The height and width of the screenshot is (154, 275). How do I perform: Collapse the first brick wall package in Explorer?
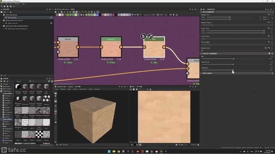[x=2, y=15]
